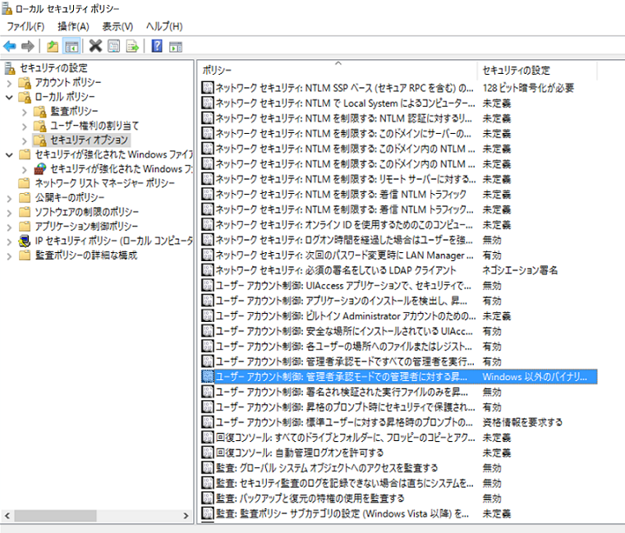Select セキュリティ オプション in the tree
Screen dimensions: 625x533
[89, 140]
